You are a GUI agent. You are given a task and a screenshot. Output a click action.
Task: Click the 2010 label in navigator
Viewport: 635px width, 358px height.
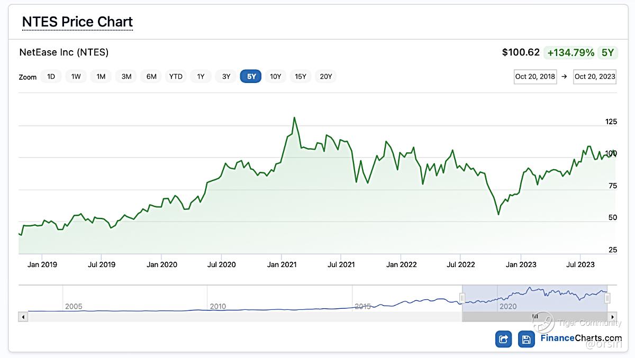[x=218, y=306]
